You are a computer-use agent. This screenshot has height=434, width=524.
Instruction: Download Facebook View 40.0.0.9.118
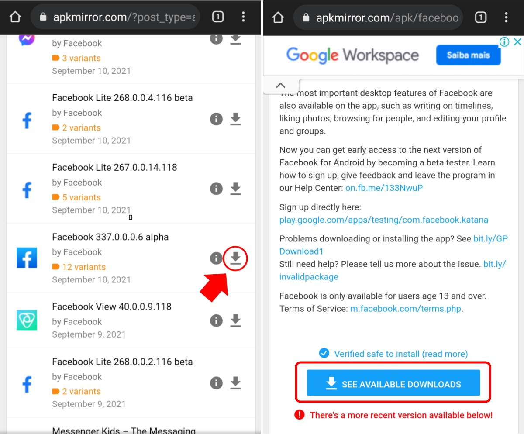tap(236, 320)
